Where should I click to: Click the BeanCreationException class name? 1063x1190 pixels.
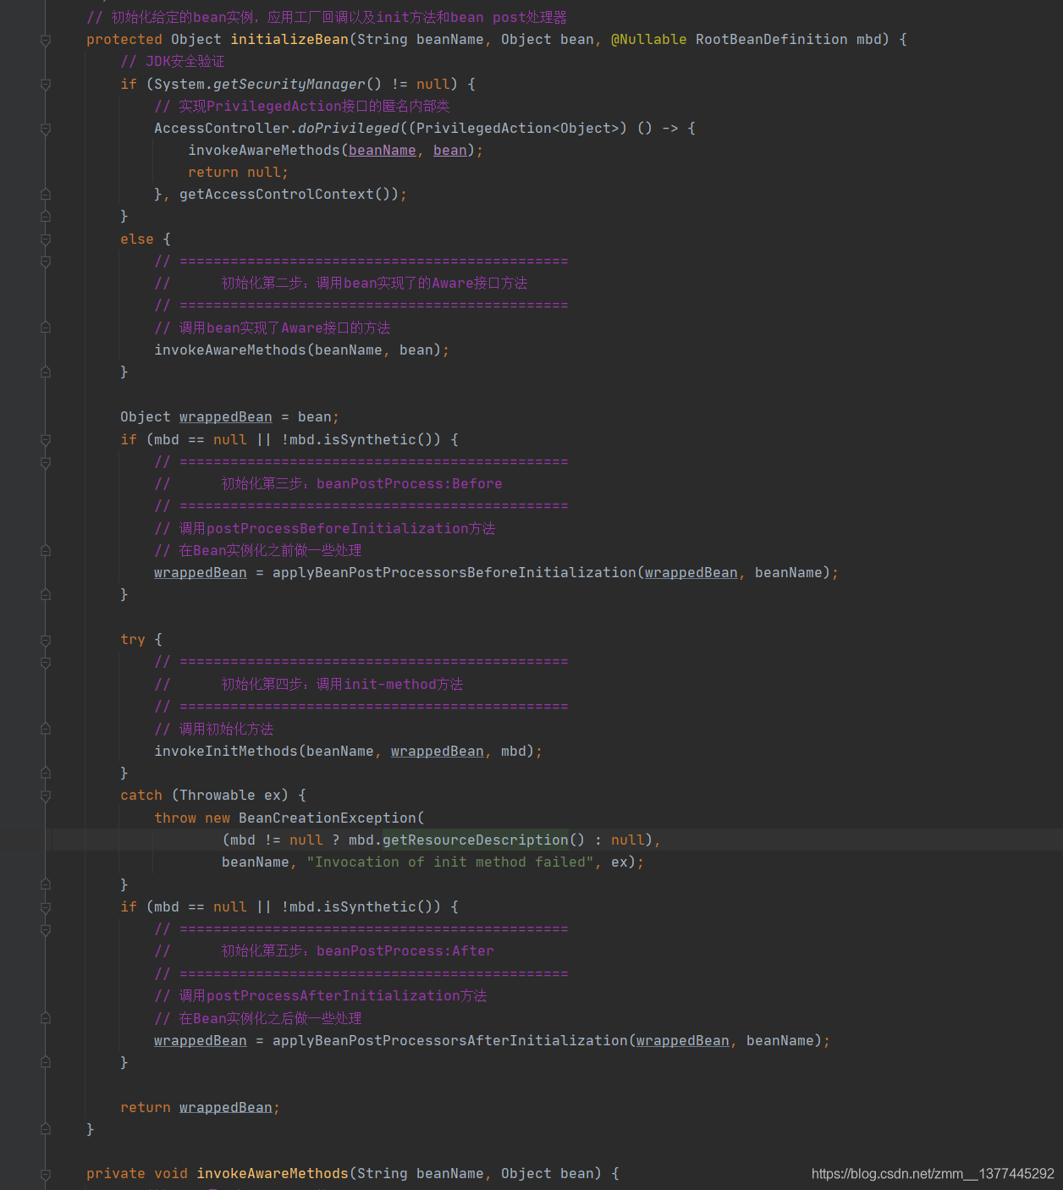(x=328, y=818)
